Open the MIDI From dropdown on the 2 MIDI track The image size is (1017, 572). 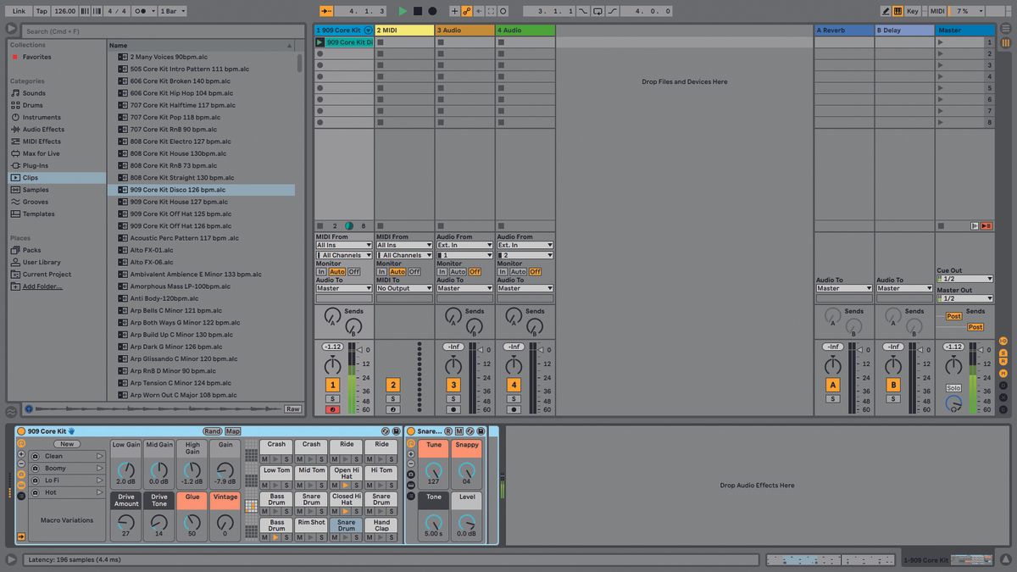(404, 244)
